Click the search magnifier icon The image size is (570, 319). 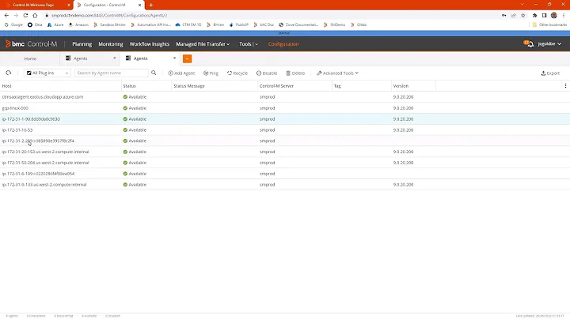(154, 73)
